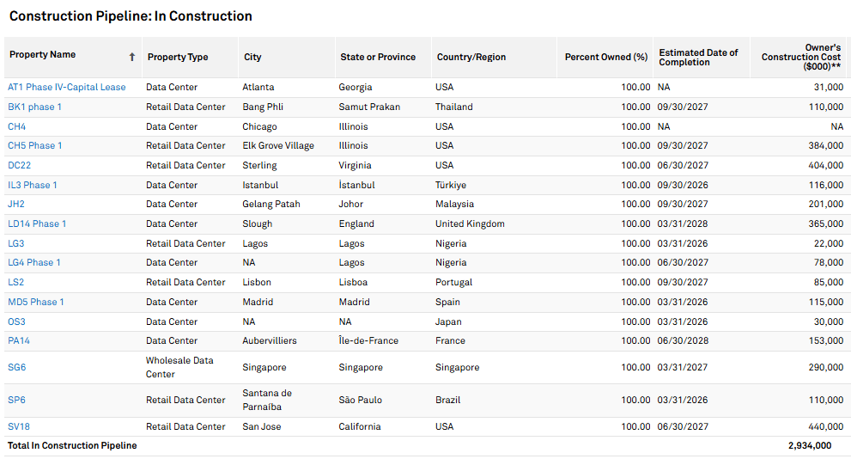Sort by State or Province header
The width and height of the screenshot is (851, 459).
(378, 58)
